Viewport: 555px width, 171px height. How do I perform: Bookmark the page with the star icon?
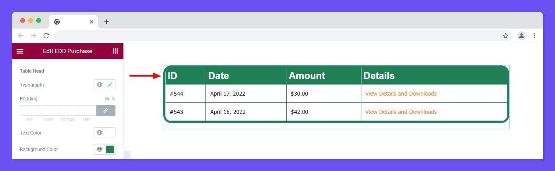pos(506,36)
